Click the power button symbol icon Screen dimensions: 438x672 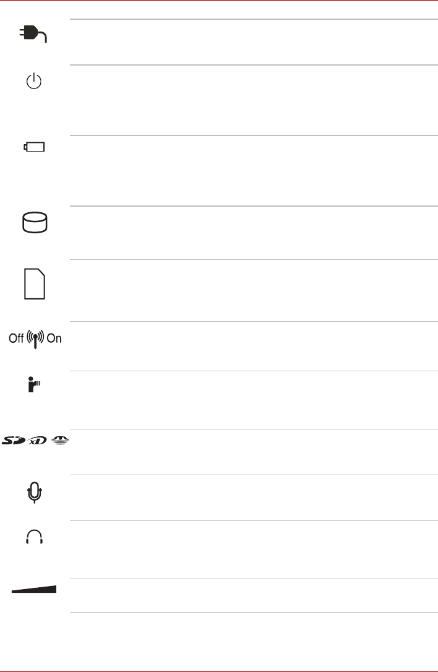(x=34, y=81)
